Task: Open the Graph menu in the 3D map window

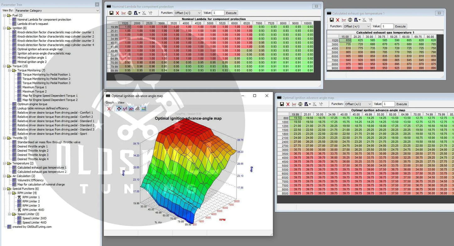Action: coord(110,103)
